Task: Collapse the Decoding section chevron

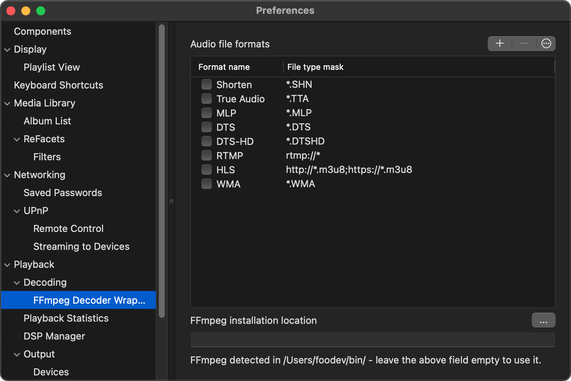Action: pyautogui.click(x=17, y=283)
